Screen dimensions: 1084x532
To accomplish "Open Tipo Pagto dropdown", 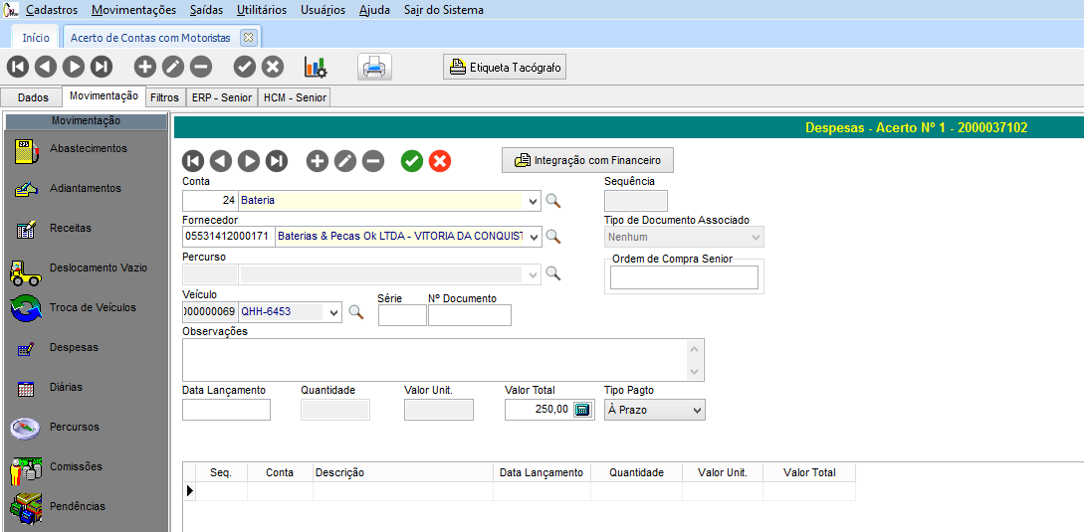I will tap(696, 410).
